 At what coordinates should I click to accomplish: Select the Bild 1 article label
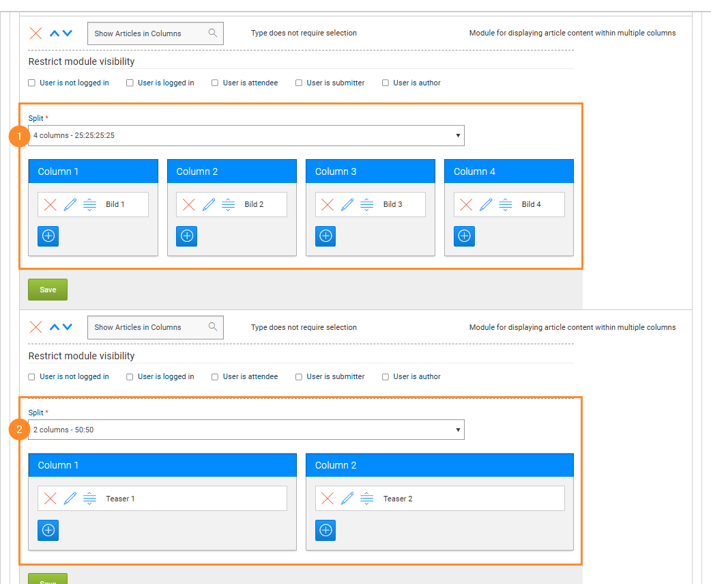pos(115,205)
